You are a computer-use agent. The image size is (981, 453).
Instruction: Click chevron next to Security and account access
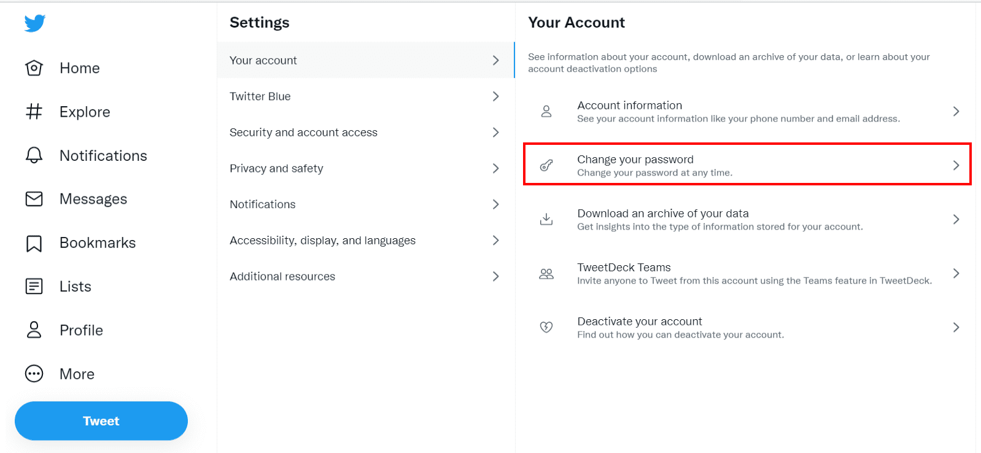click(x=496, y=133)
